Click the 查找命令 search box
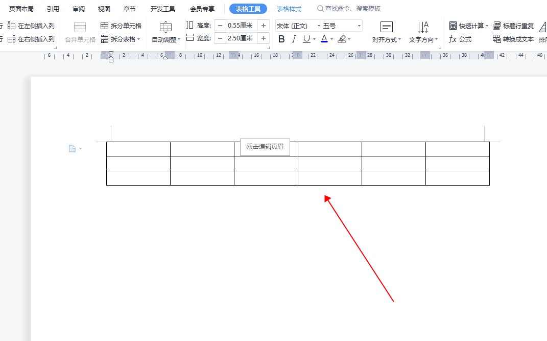The height and width of the screenshot is (341, 547). click(352, 9)
